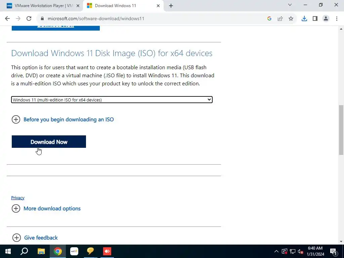
Task: Click the padlock site info icon
Action: [x=42, y=19]
